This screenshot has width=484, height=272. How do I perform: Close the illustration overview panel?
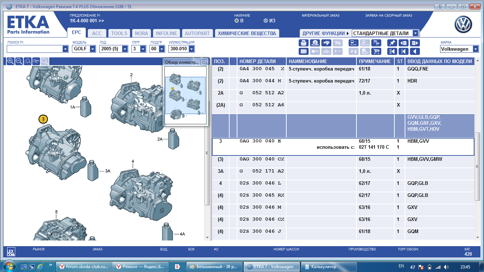click(203, 62)
